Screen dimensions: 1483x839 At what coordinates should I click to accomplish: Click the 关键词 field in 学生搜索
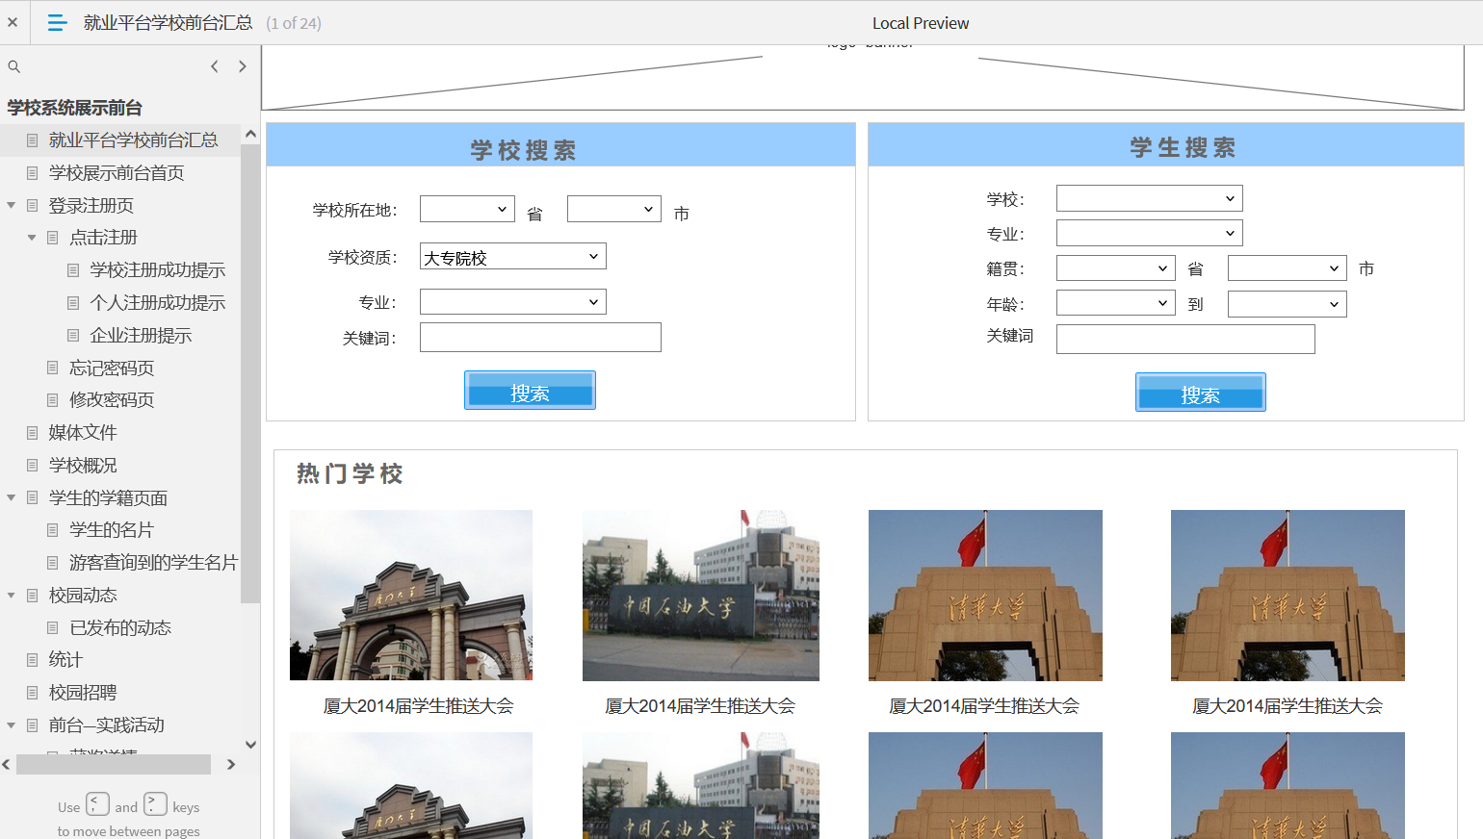tap(1185, 339)
